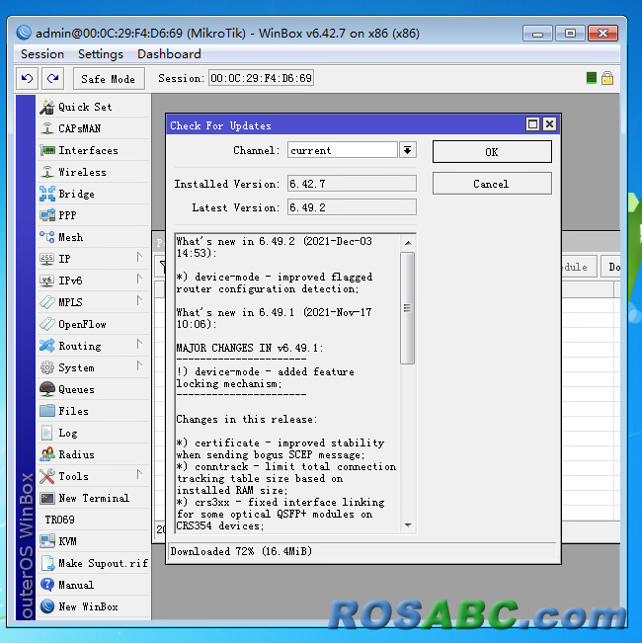Image resolution: width=642 pixels, height=643 pixels.
Task: Open TR069 in the sidebar
Action: point(94,520)
